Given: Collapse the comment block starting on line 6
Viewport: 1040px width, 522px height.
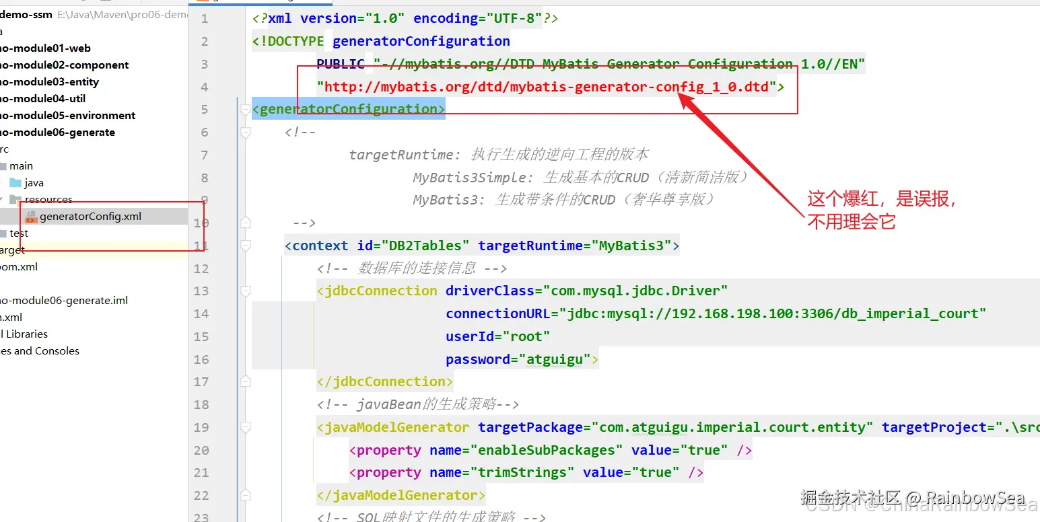Looking at the screenshot, I should tap(245, 133).
